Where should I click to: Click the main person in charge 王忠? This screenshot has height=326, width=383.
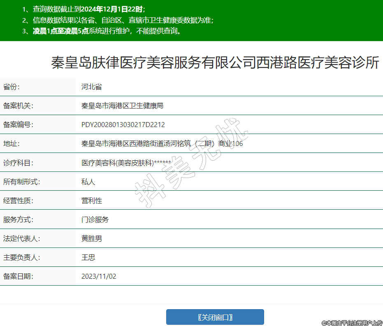pos(88,257)
